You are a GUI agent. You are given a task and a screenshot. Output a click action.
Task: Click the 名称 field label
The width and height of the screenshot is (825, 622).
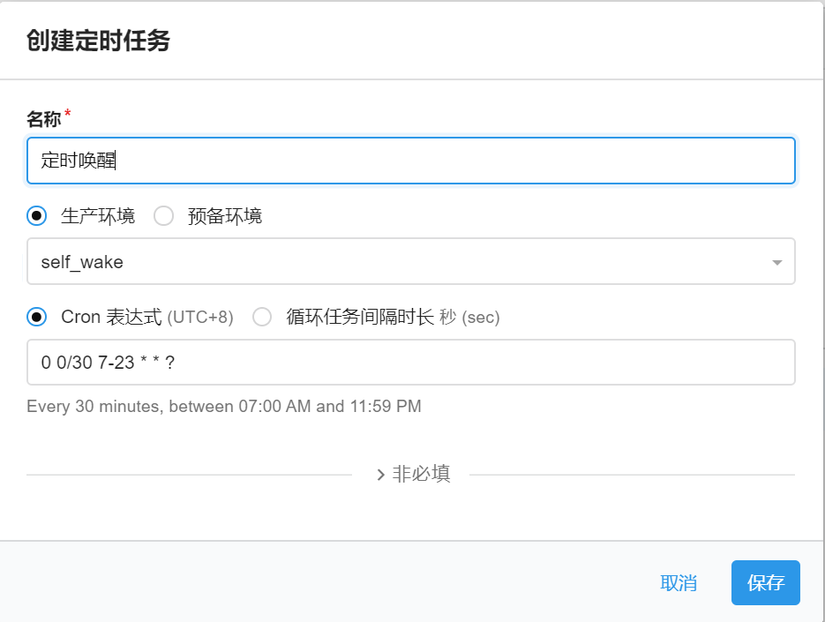pyautogui.click(x=43, y=120)
